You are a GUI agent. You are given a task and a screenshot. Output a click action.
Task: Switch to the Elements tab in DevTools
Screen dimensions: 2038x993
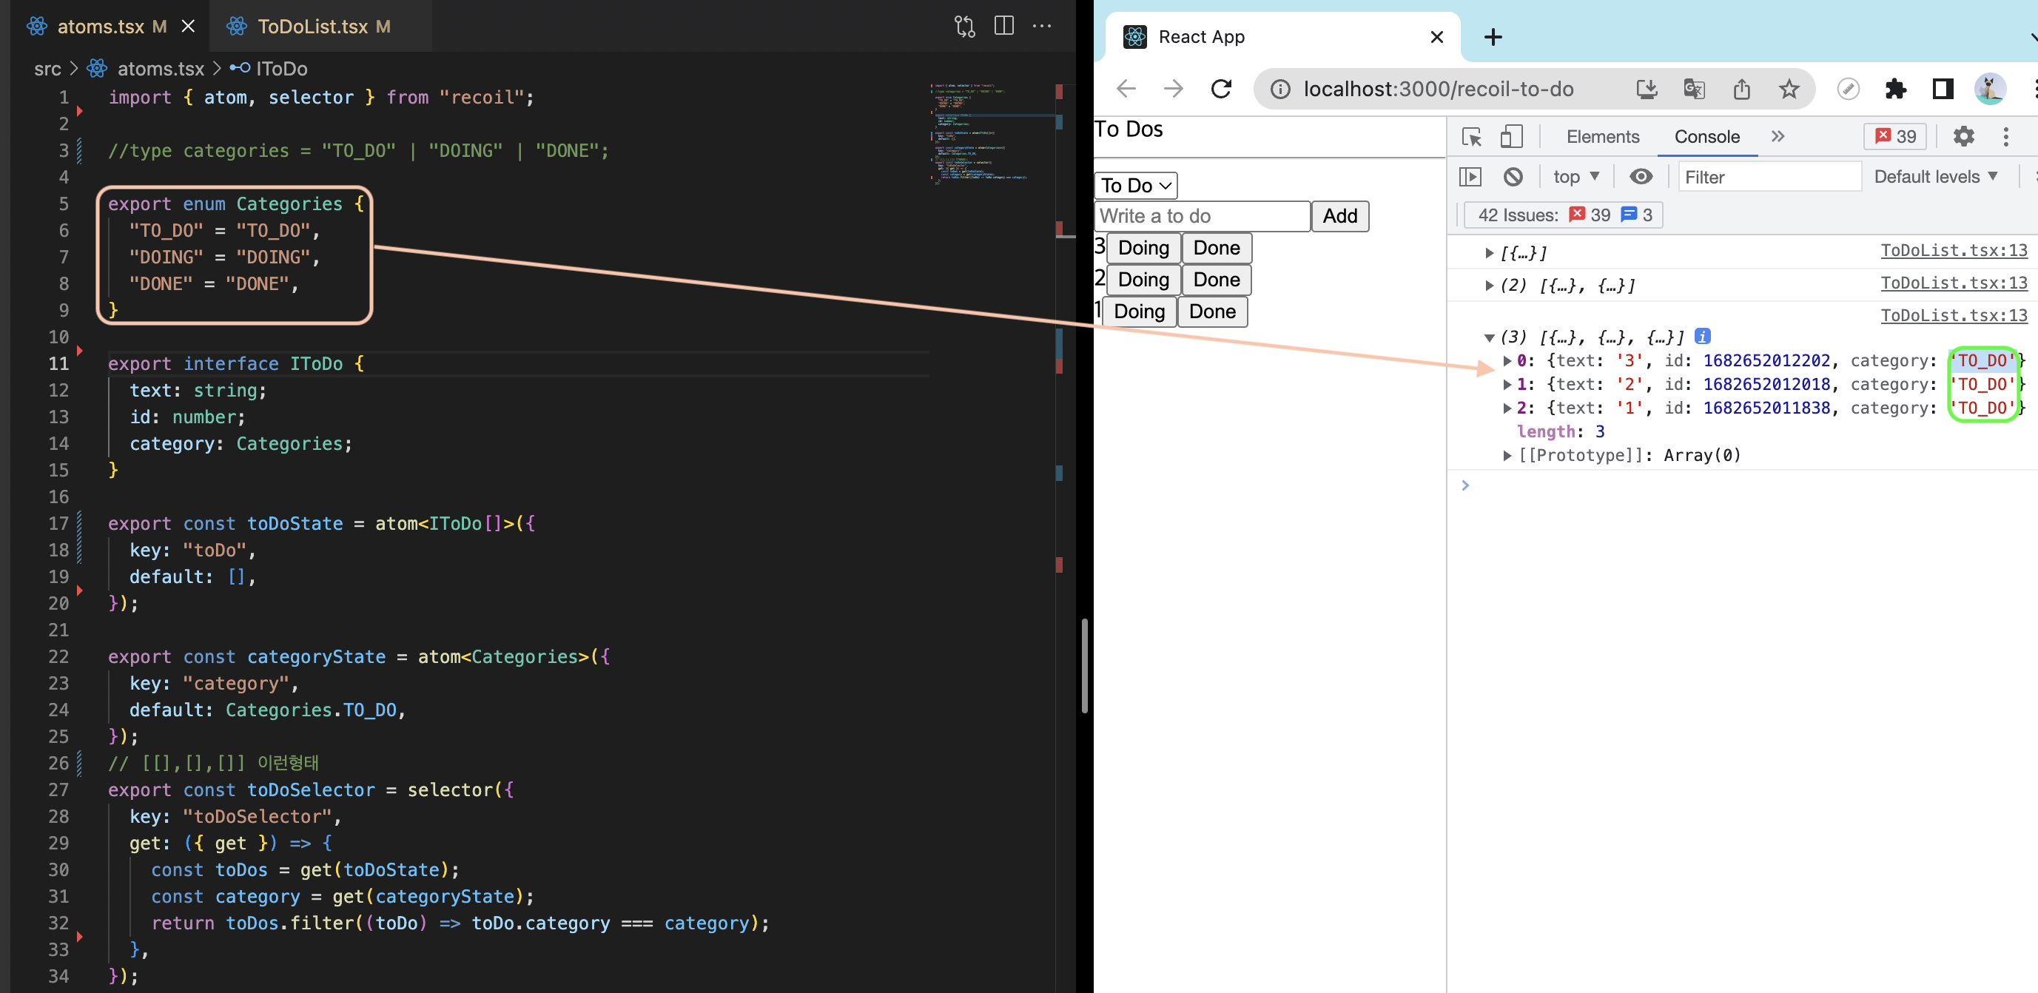click(x=1602, y=137)
